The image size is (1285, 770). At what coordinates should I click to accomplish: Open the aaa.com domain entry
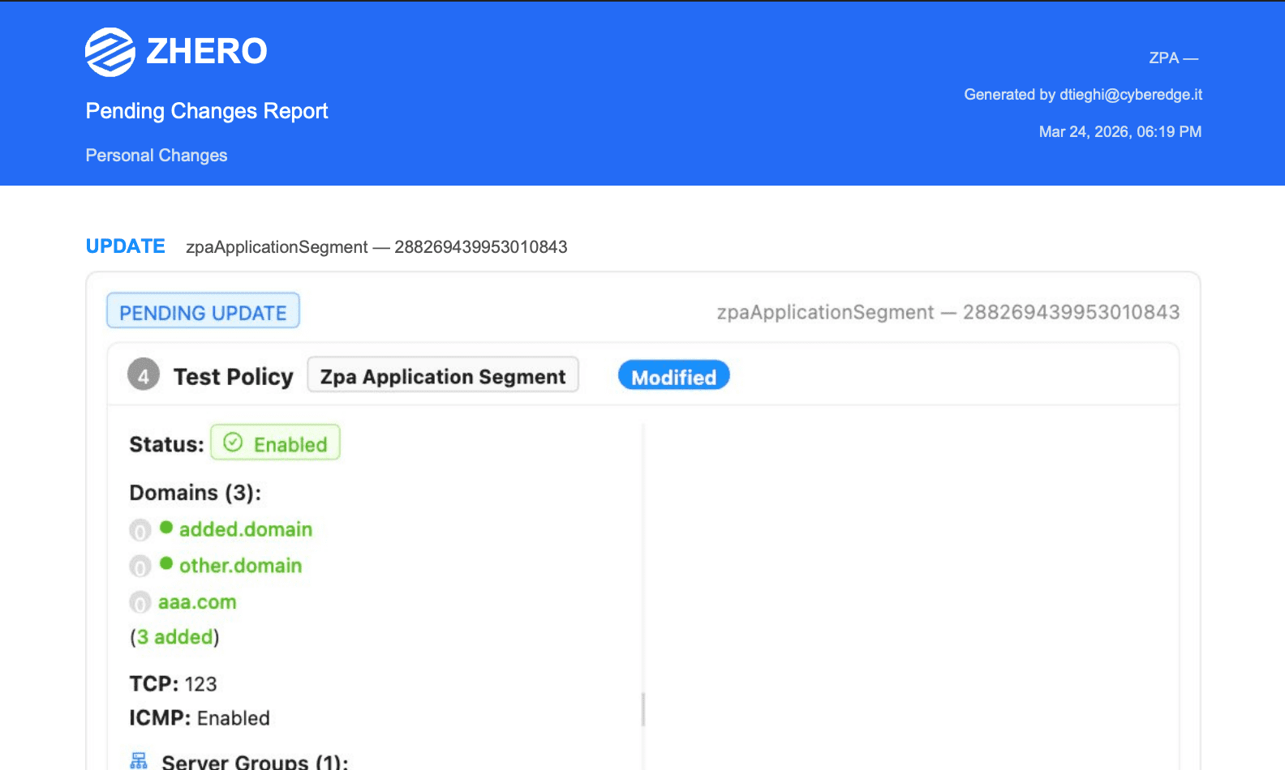[x=197, y=602]
